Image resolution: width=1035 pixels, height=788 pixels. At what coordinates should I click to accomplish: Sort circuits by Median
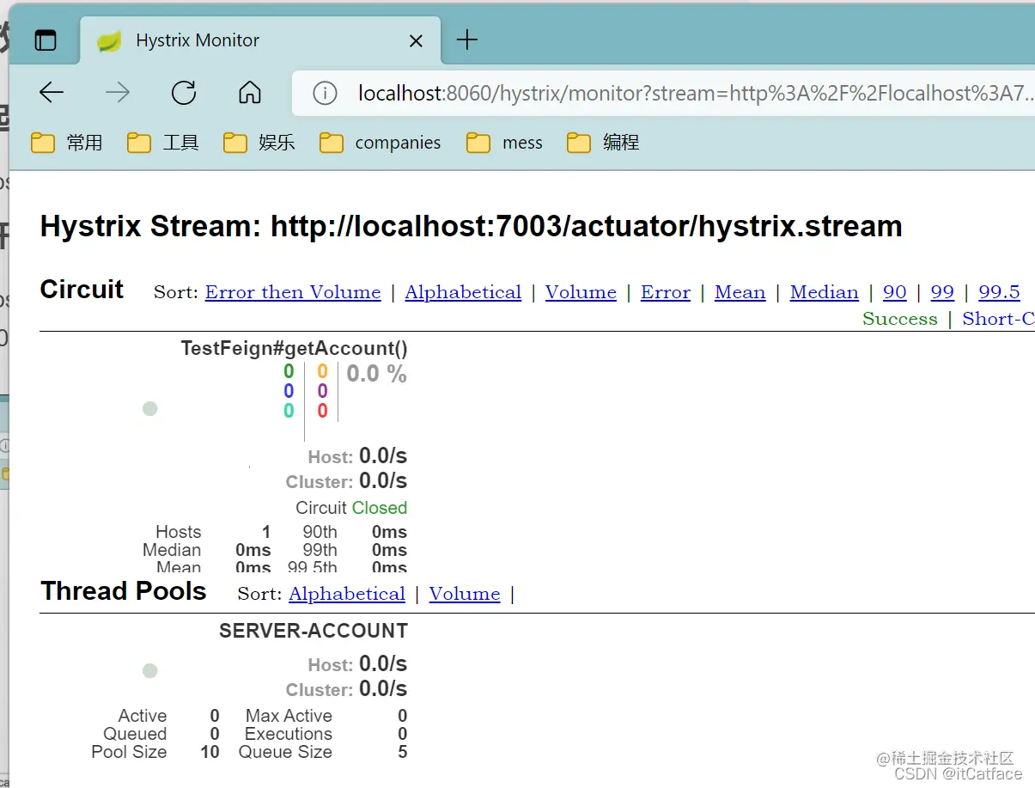click(825, 292)
